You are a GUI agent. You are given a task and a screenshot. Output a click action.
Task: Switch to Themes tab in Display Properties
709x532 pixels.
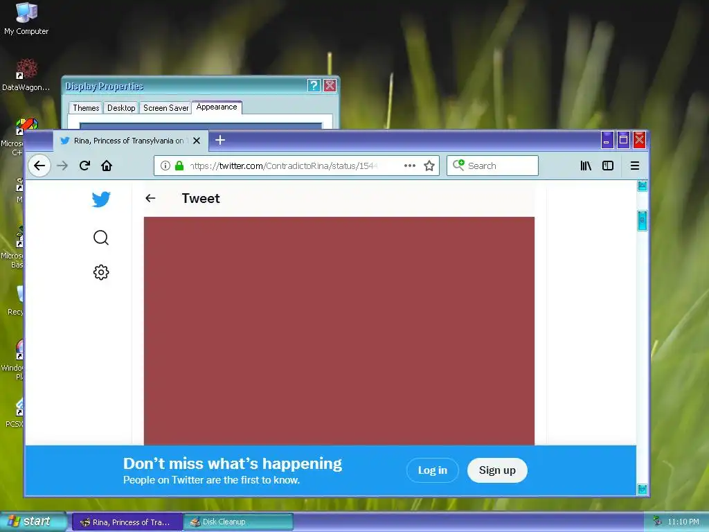(x=86, y=107)
